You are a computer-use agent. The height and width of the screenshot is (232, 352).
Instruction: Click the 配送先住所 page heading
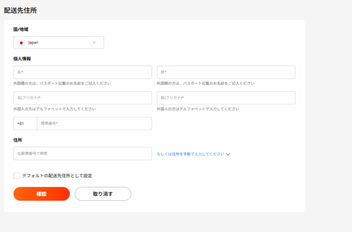pos(20,11)
